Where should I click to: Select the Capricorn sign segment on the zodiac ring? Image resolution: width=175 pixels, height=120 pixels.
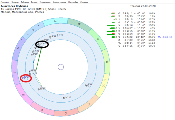[x=14, y=72]
